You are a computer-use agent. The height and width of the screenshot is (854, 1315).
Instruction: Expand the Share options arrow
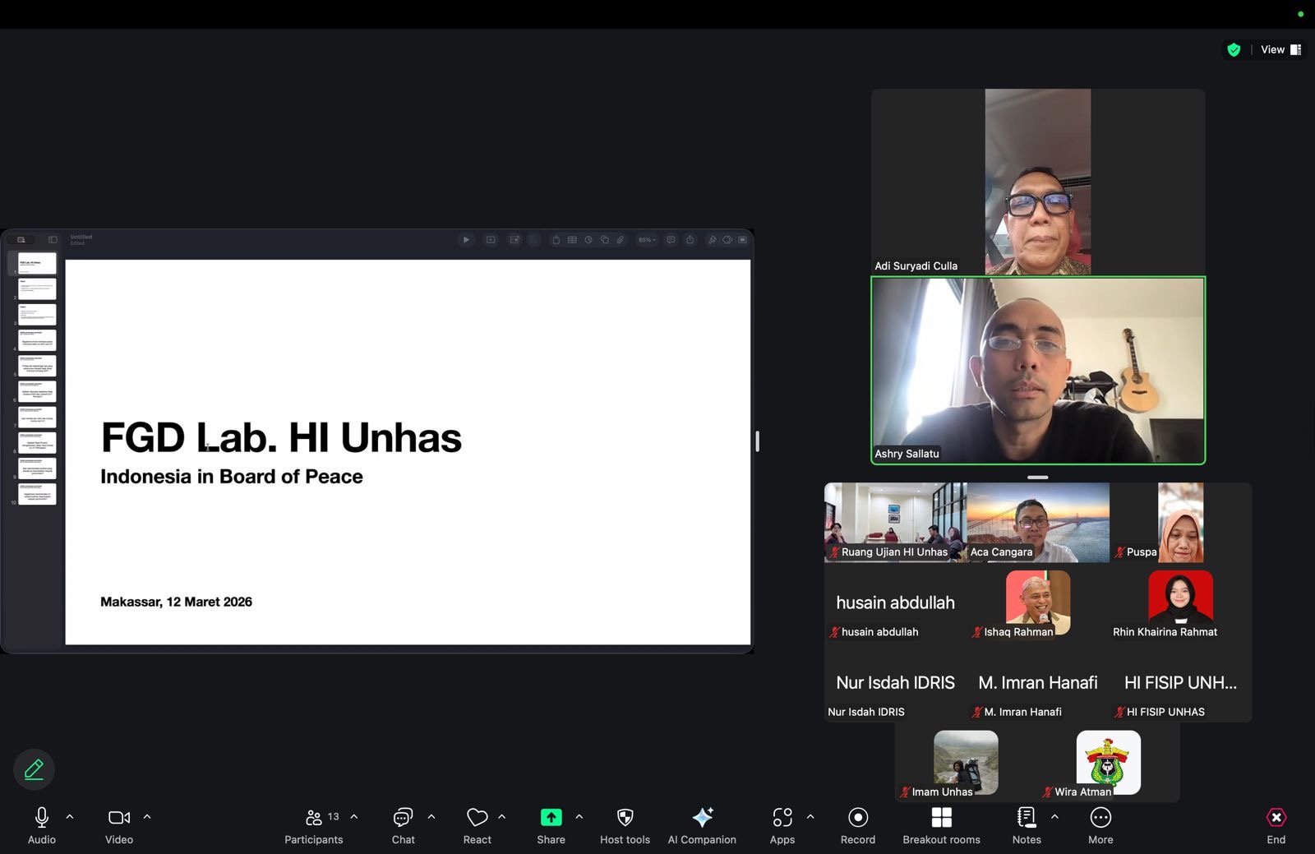pos(579,817)
